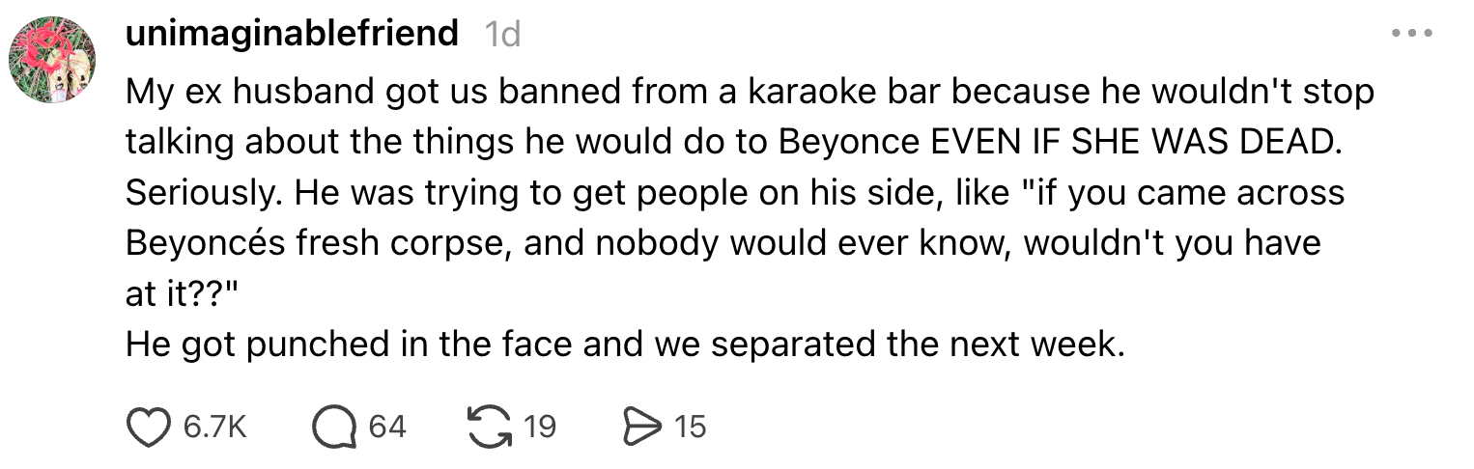Click the text "EVEN IF SHE WAS DEAD"

pyautogui.click(x=1135, y=143)
